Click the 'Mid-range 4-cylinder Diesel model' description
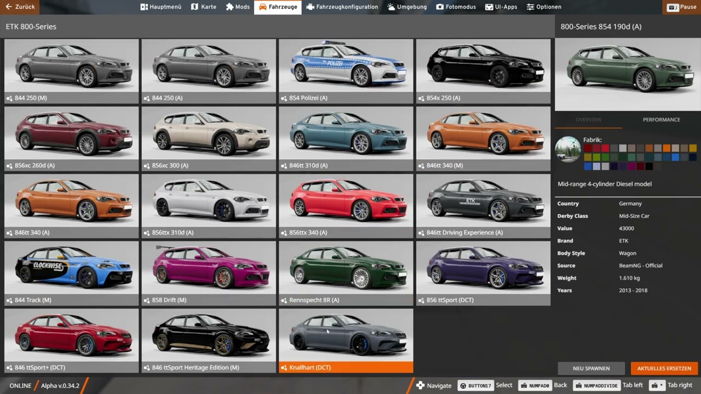This screenshot has width=701, height=394. coord(605,184)
